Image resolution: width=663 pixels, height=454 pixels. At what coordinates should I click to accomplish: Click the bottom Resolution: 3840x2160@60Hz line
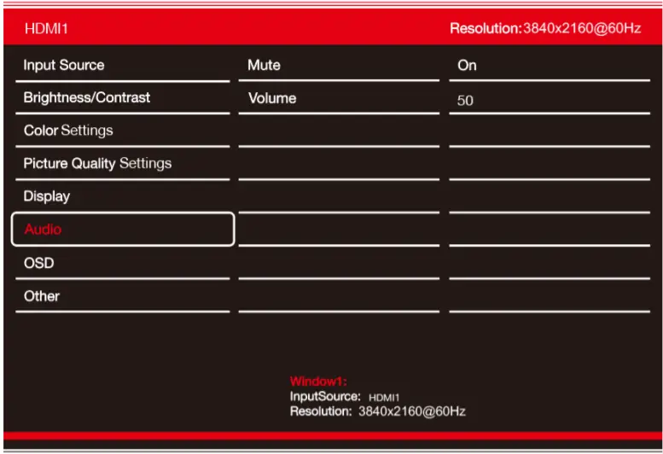point(378,411)
